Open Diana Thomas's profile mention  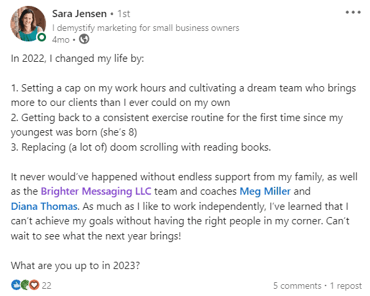(x=44, y=207)
